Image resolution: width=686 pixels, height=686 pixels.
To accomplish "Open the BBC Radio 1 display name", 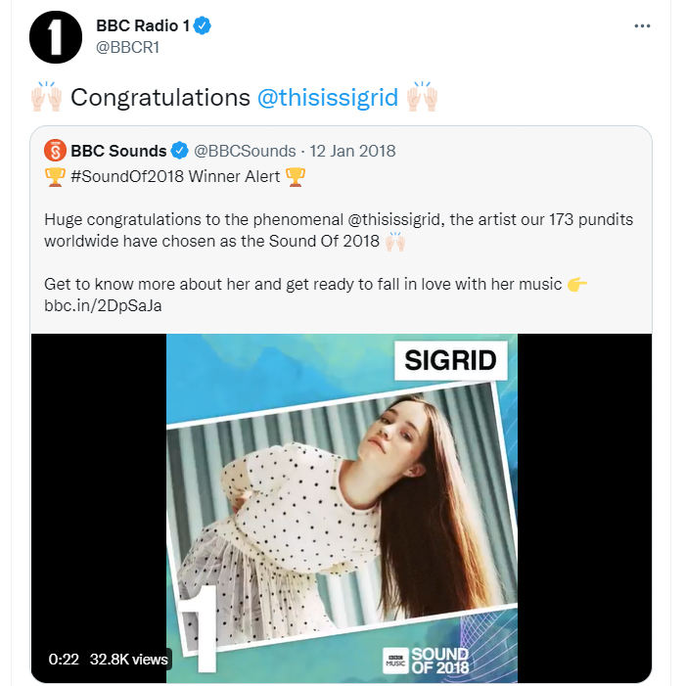I will coord(143,26).
